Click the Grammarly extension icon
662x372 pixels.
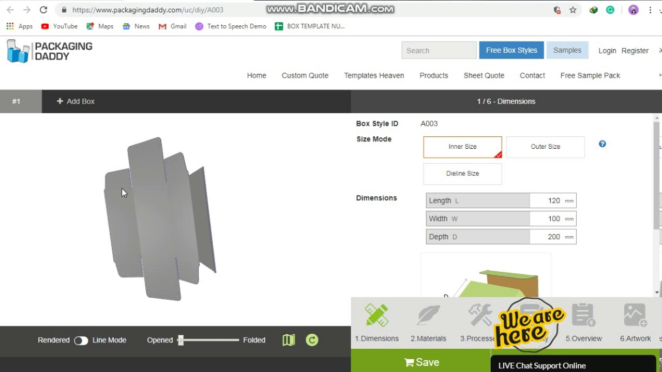pos(610,10)
